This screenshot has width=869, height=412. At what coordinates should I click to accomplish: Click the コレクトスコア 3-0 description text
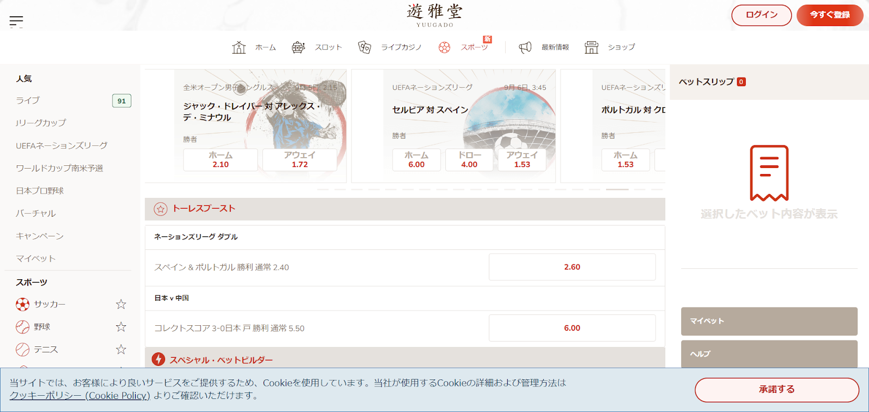(x=229, y=329)
